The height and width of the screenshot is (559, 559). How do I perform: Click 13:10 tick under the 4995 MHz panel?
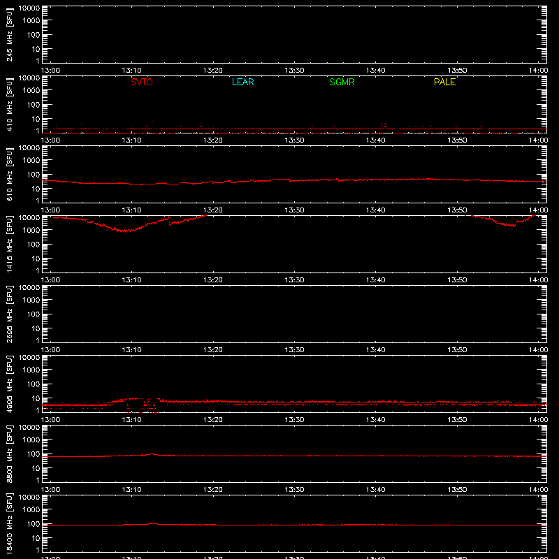[x=131, y=420]
